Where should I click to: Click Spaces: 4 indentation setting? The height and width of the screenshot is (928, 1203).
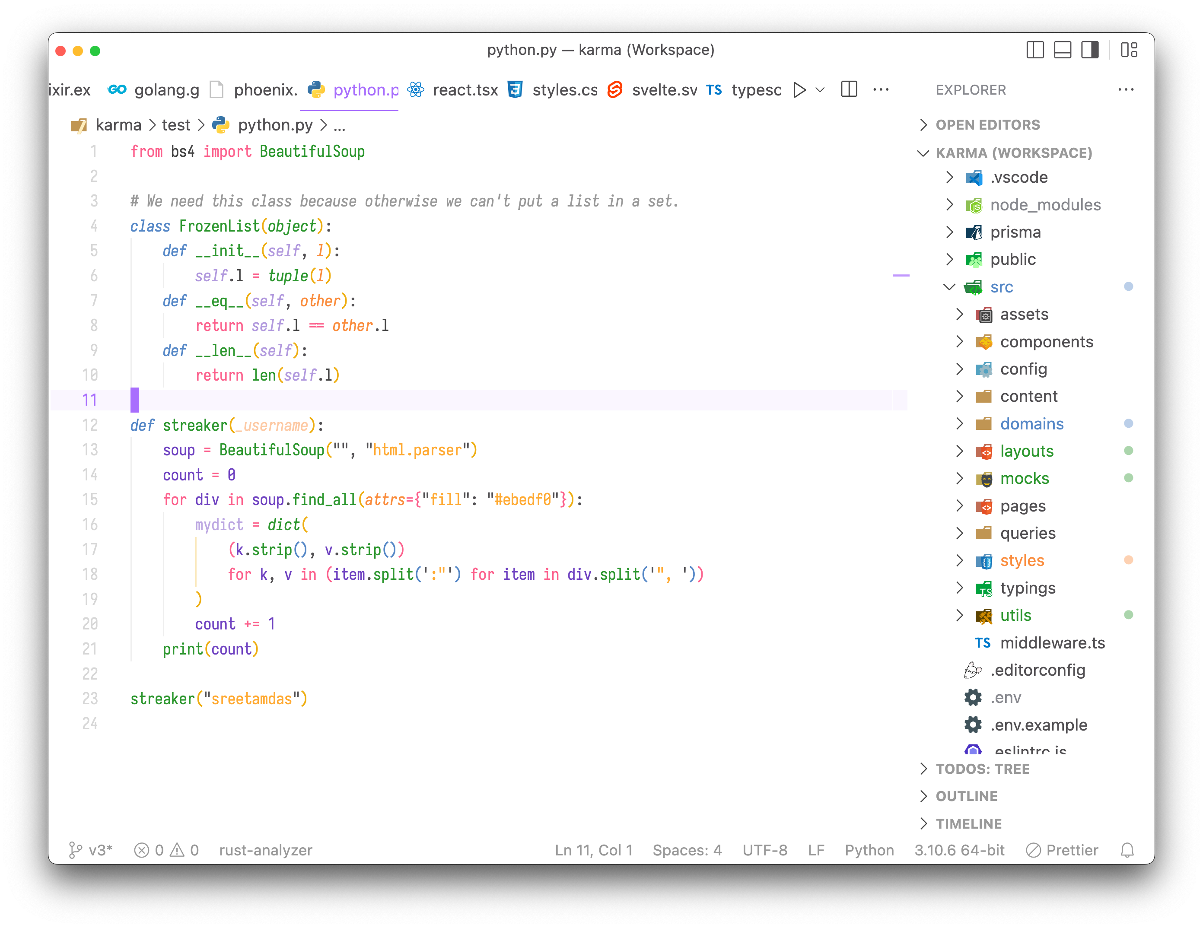687,850
